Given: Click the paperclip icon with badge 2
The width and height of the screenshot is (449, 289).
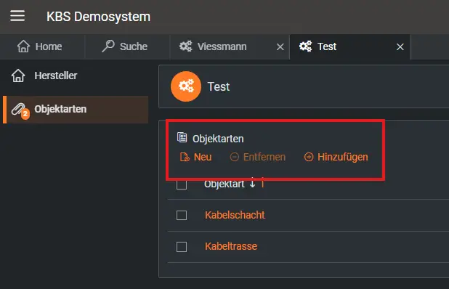Looking at the screenshot, I should point(20,110).
